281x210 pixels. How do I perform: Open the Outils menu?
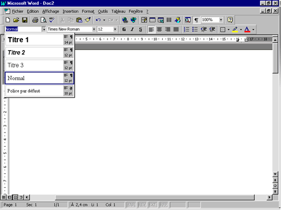click(103, 11)
